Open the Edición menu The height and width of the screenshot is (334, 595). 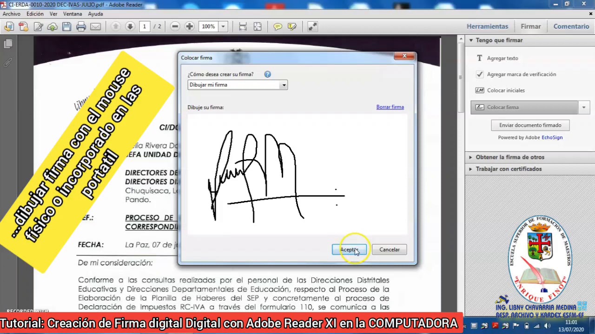coord(35,14)
